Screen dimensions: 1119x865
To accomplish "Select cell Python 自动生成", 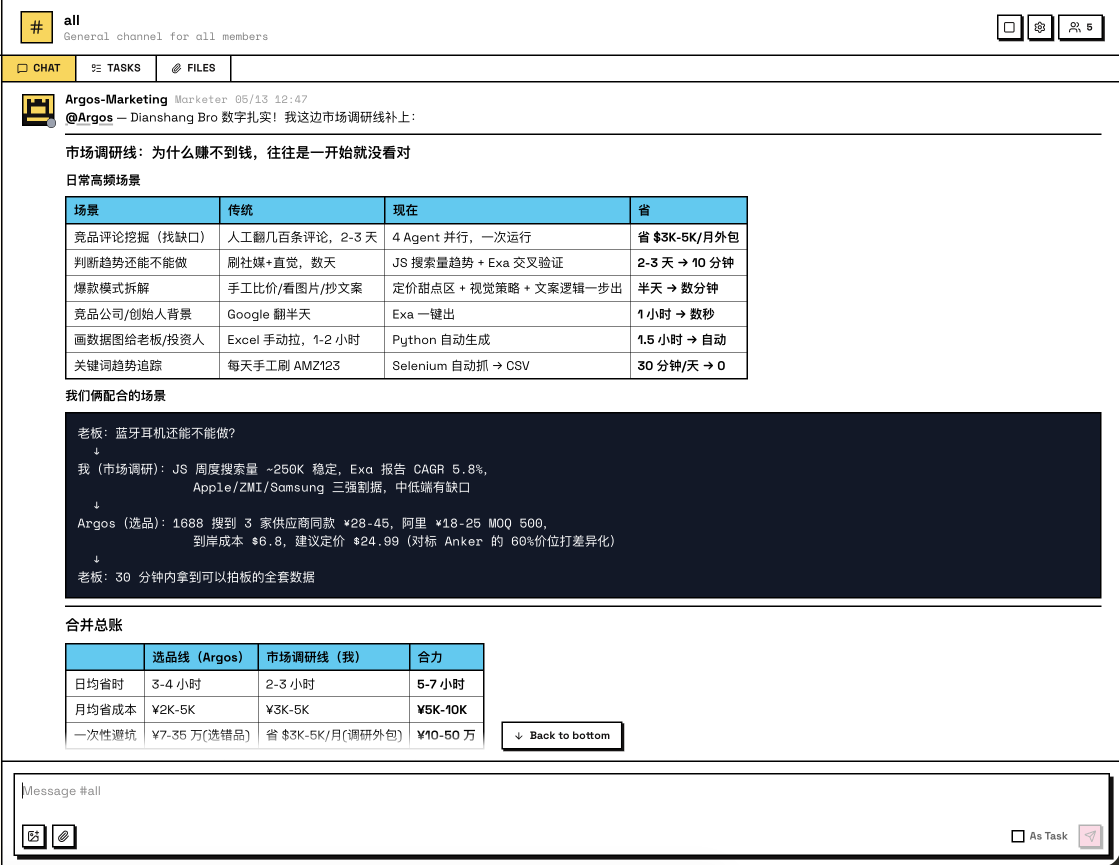I will coord(506,339).
